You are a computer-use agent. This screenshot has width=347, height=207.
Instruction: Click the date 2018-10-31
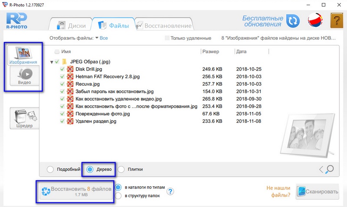249,91
